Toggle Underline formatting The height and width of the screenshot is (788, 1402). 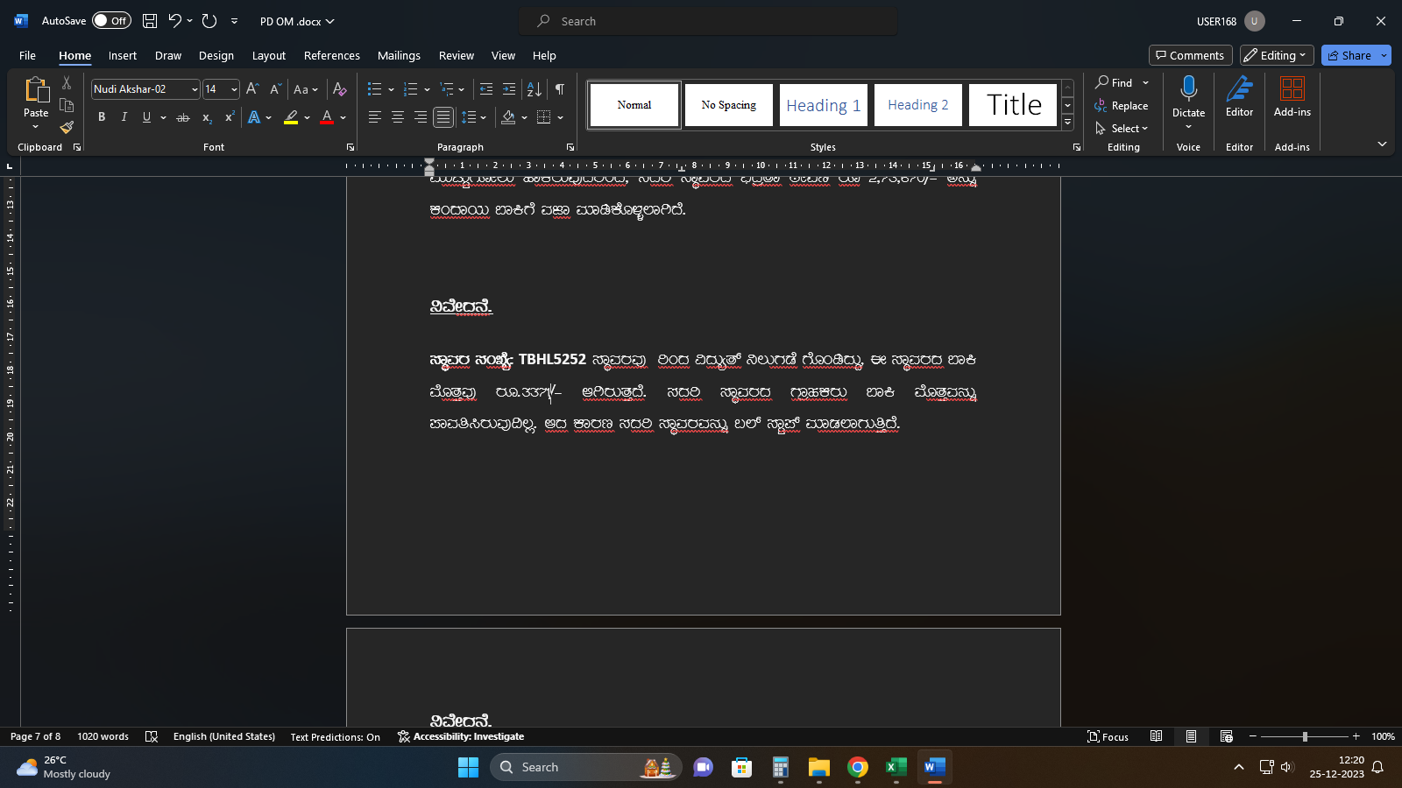click(x=146, y=117)
